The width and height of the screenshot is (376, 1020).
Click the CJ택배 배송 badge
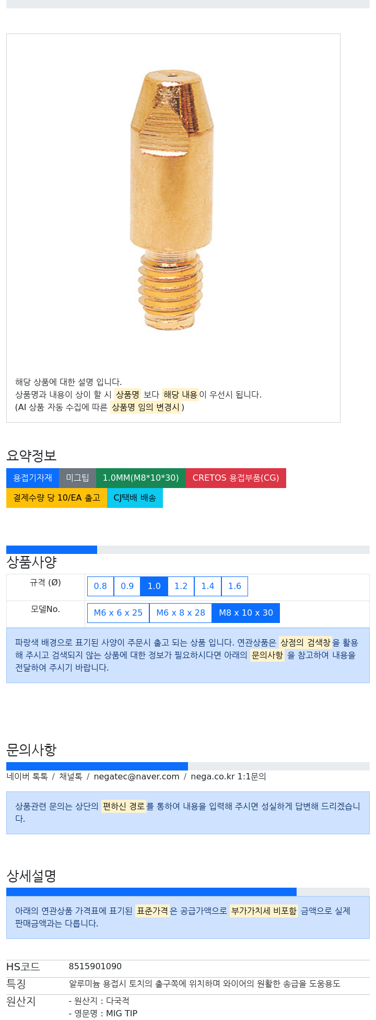(x=135, y=498)
